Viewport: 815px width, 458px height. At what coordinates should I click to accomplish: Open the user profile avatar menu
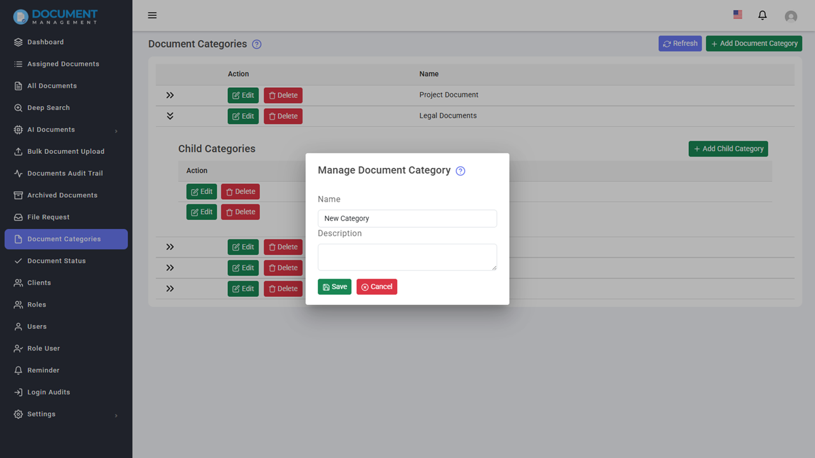point(791,16)
